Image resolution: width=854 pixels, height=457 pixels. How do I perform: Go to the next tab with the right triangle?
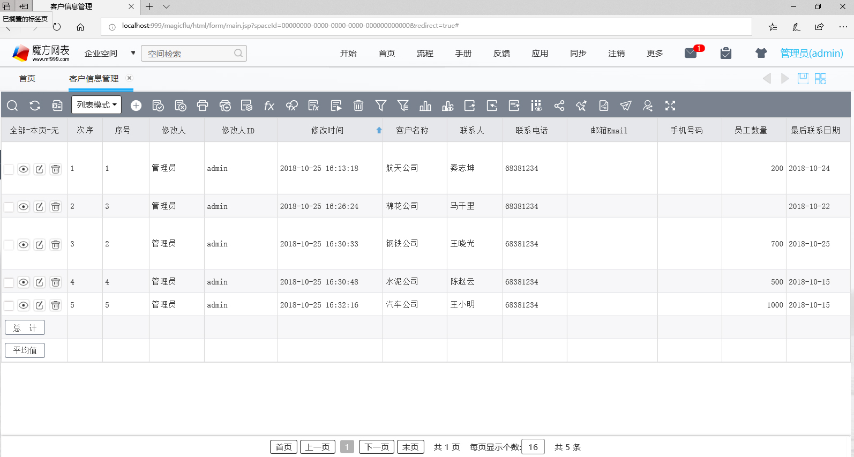tap(785, 78)
